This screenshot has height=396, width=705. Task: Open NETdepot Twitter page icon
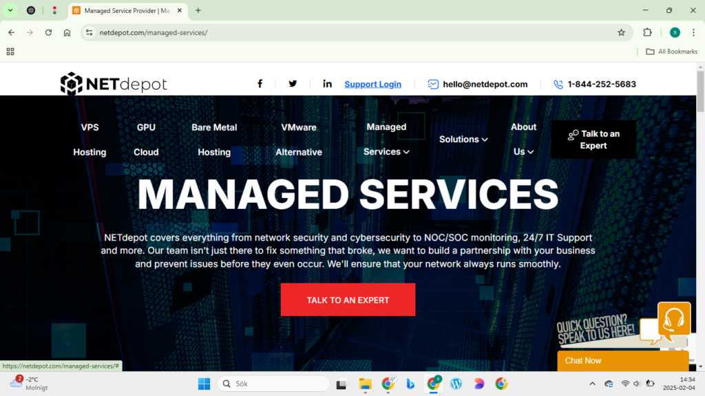[293, 84]
